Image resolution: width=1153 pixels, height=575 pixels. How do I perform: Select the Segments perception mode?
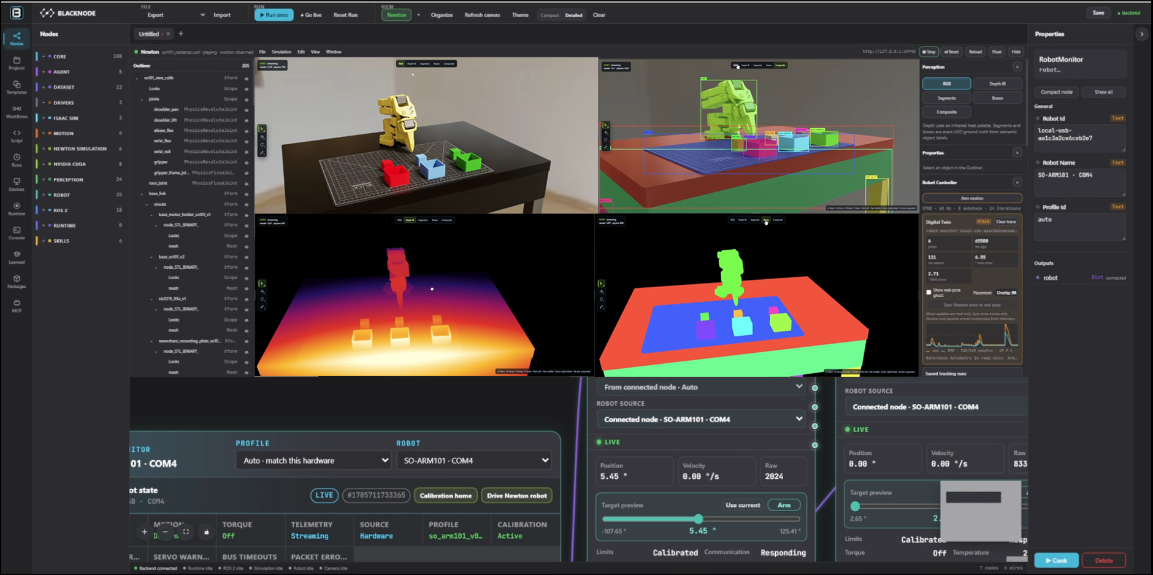pos(946,98)
